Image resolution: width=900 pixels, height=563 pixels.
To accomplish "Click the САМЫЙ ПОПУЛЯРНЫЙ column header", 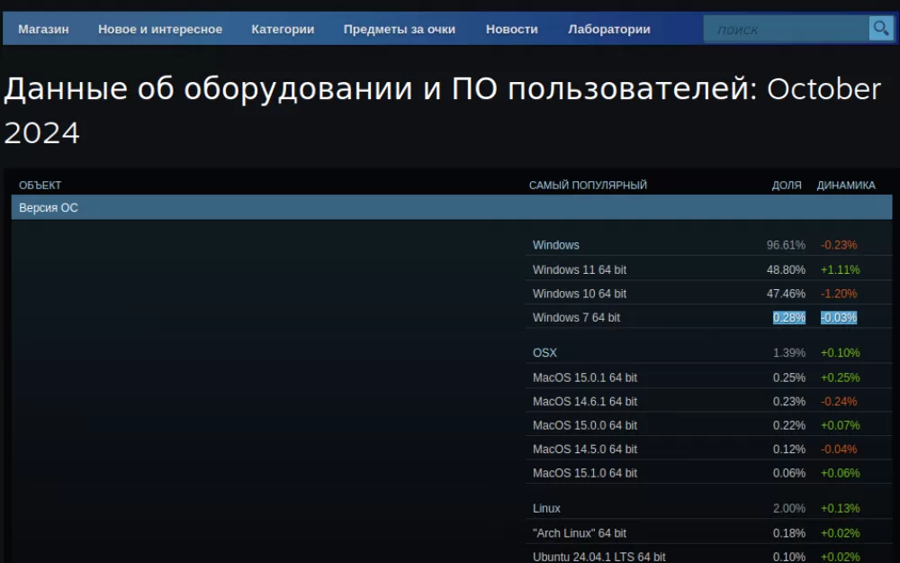I will tap(588, 185).
